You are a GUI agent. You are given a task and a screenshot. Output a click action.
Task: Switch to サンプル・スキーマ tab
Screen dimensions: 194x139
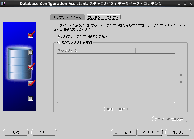pyautogui.click(x=67, y=17)
